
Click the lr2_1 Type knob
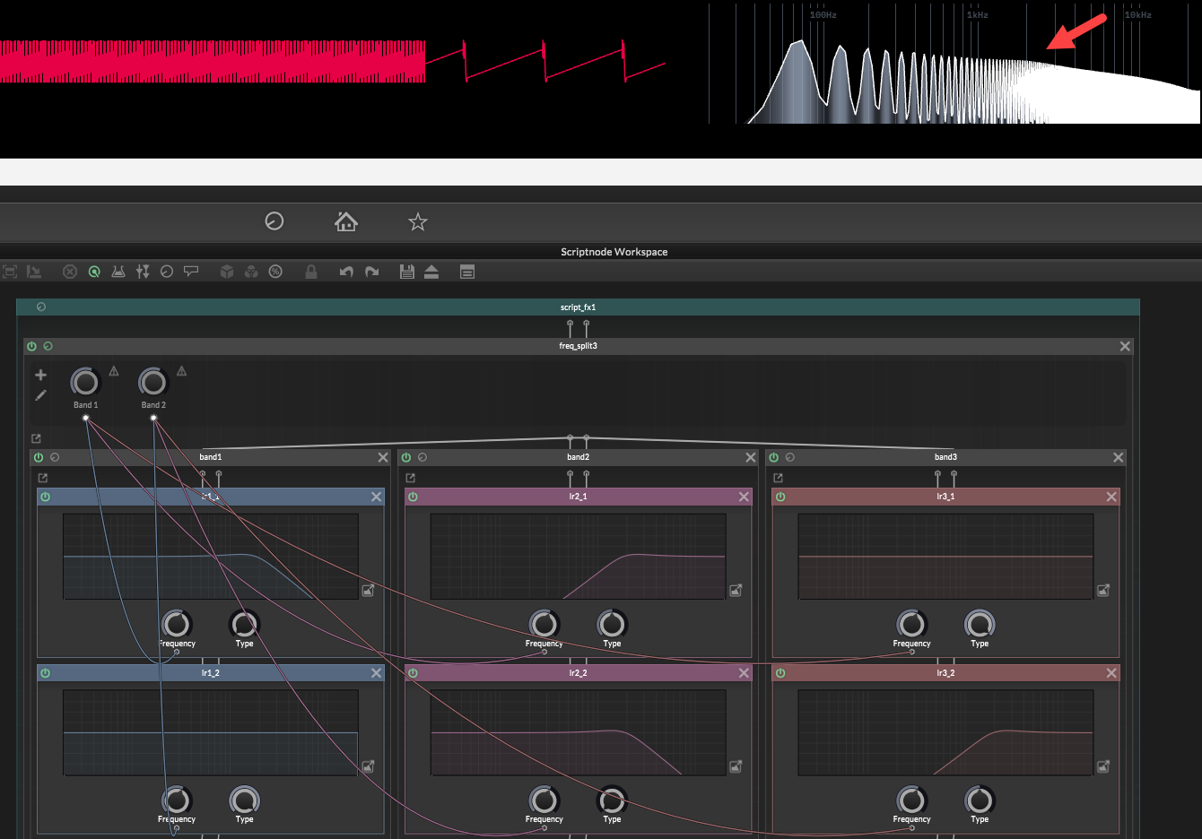tap(612, 623)
